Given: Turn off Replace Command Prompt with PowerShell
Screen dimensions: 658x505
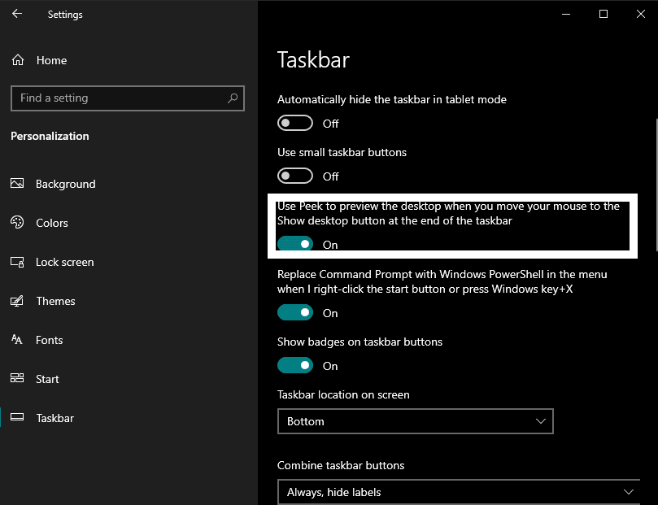Looking at the screenshot, I should (295, 312).
